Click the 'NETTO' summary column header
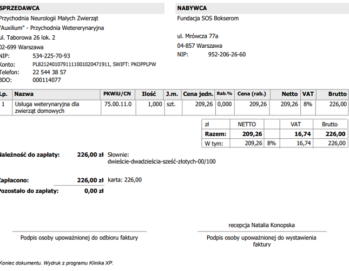The image size is (349, 271). [x=247, y=124]
